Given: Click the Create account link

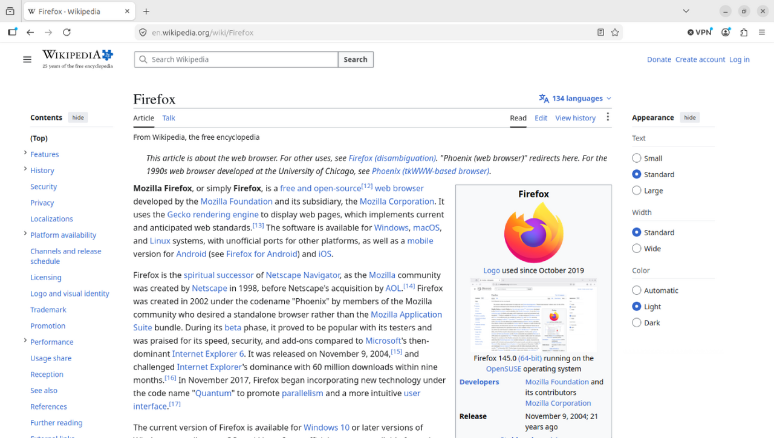Looking at the screenshot, I should (700, 59).
